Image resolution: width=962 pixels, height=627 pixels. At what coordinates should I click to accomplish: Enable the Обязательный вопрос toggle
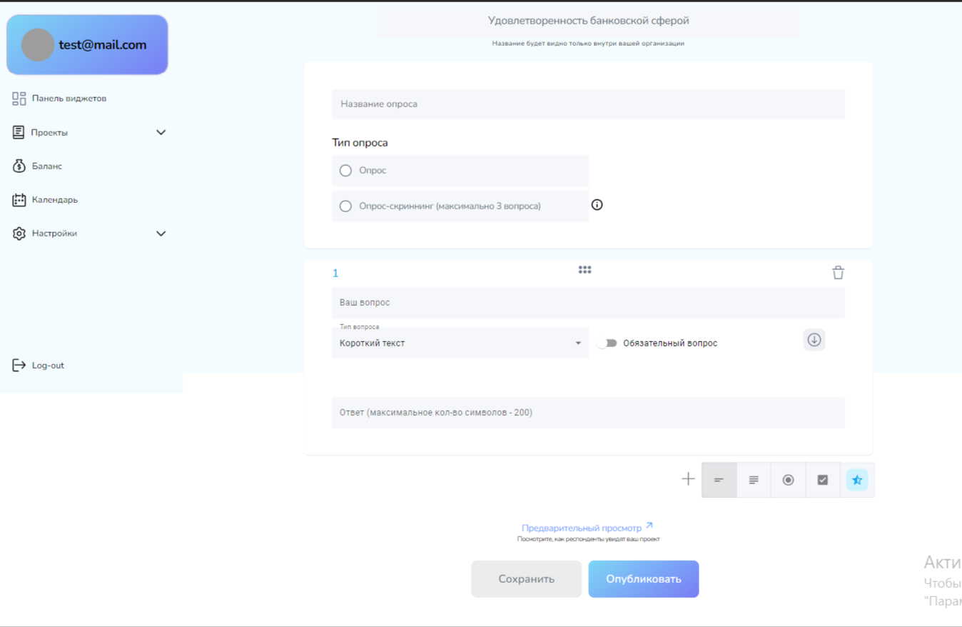pos(607,343)
